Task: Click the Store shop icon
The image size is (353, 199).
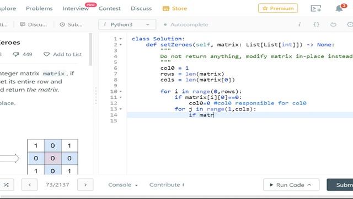Action: coord(166,9)
